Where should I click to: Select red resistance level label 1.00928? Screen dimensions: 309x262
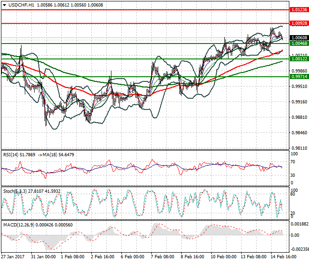tap(299, 23)
